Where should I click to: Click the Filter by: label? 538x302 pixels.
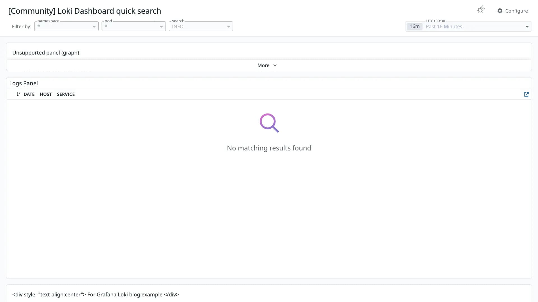[22, 27]
